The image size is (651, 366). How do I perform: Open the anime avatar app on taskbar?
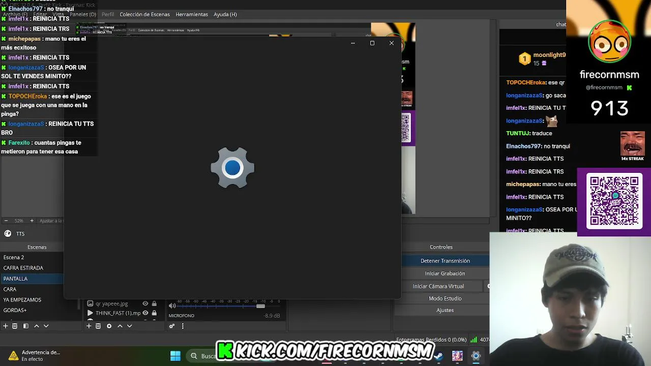pyautogui.click(x=457, y=356)
